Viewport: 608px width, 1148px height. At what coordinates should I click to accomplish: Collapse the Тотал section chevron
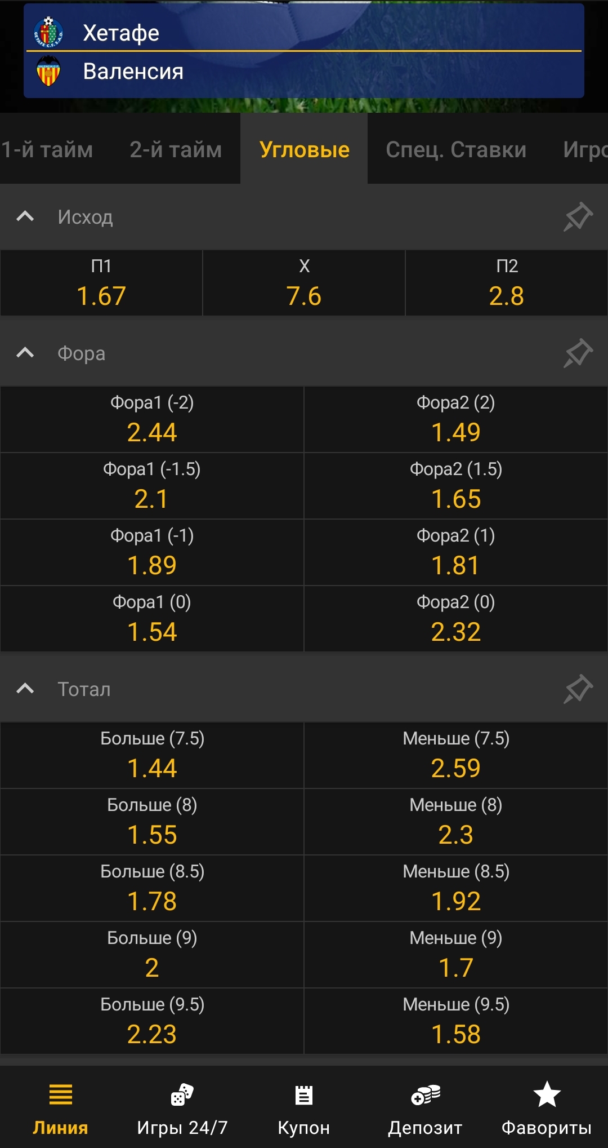[x=25, y=689]
